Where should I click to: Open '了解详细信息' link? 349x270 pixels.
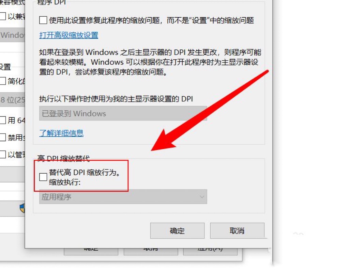(61, 133)
